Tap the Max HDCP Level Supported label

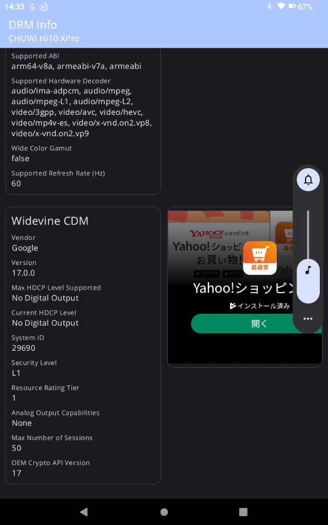[x=56, y=288]
